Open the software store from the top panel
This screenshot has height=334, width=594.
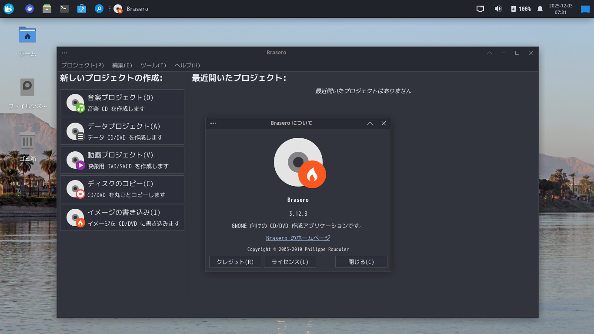click(81, 9)
